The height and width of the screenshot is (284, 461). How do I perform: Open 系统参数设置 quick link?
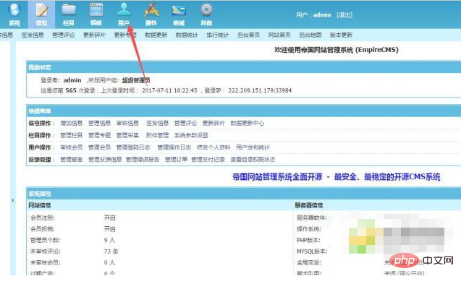tap(191, 135)
